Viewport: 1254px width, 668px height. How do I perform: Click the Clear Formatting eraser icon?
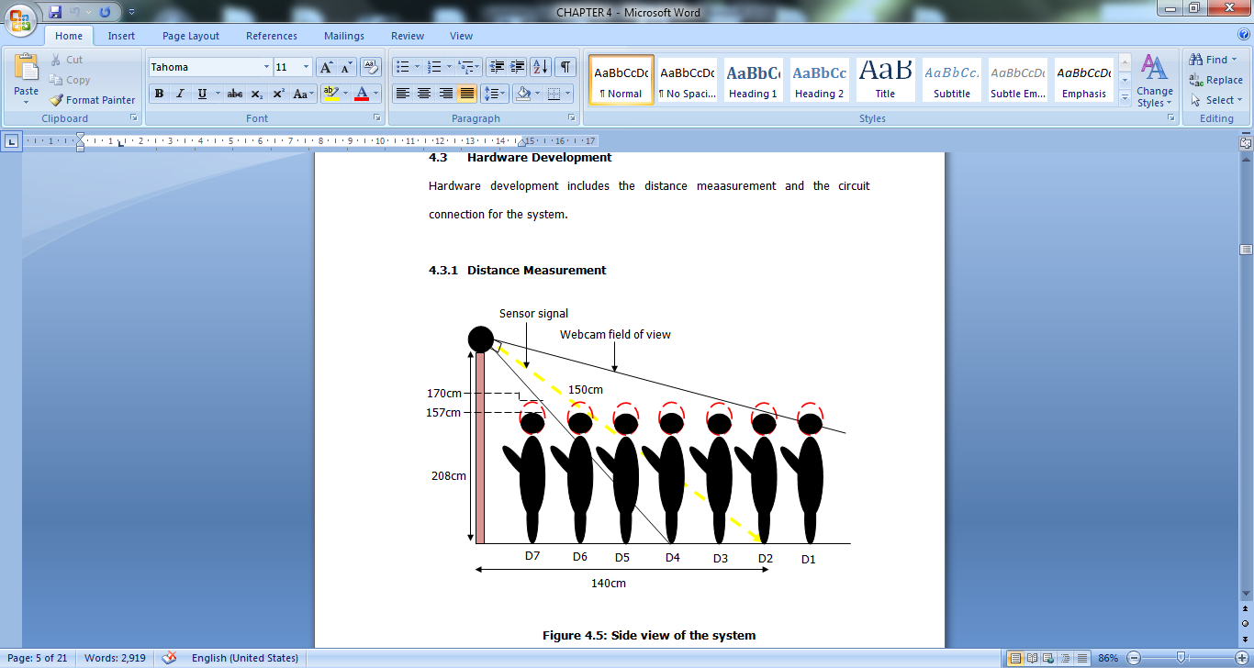click(371, 67)
